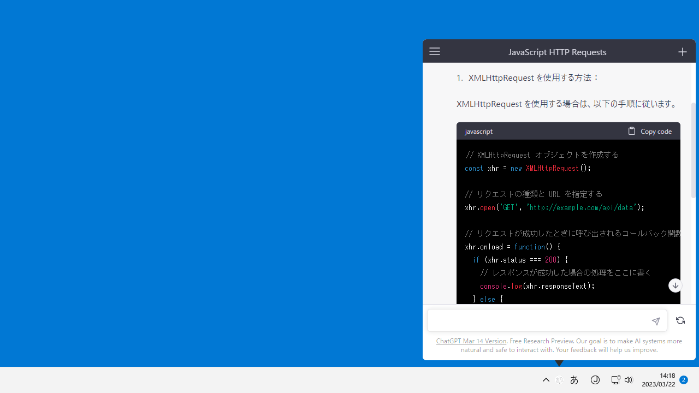The image size is (699, 393).
Task: Click comment XMLHttpRequest オブジェクトを作成する
Action: pyautogui.click(x=542, y=155)
